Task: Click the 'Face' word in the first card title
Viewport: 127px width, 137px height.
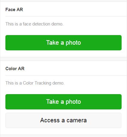Action: pyautogui.click(x=10, y=10)
